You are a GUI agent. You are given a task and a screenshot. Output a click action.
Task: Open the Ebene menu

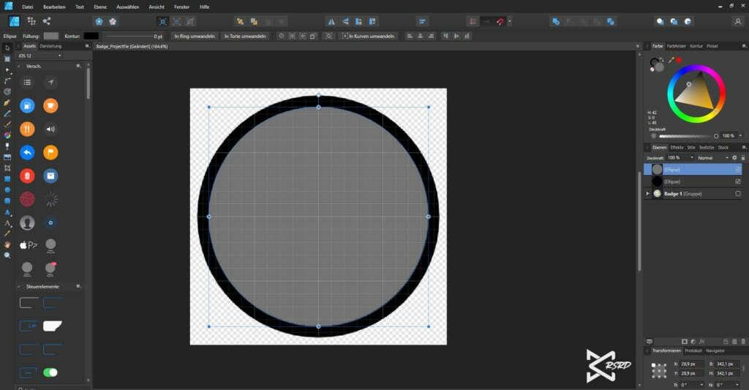click(x=100, y=6)
